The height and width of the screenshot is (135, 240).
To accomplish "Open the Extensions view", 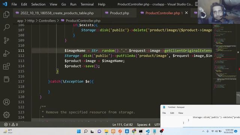I will click(x=6, y=66).
